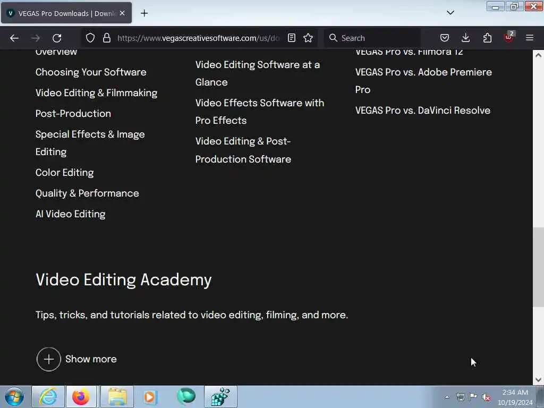544x408 pixels.
Task: Open the taskbar clock and date
Action: [x=515, y=397]
